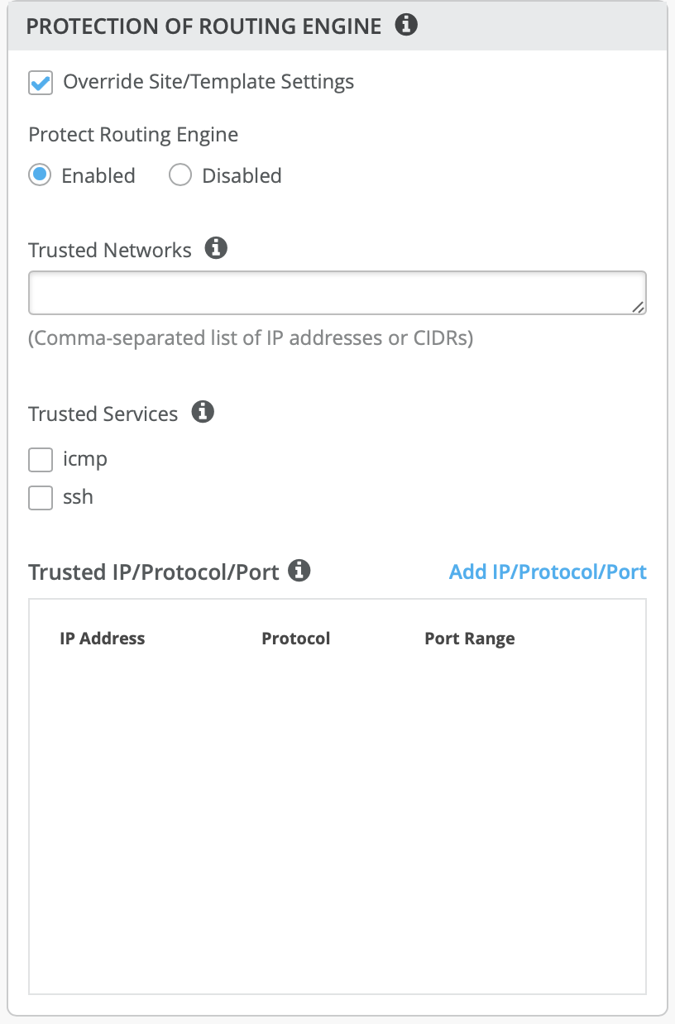Click the Protection of Routing Engine title
The height and width of the screenshot is (1024, 675).
click(x=203, y=26)
